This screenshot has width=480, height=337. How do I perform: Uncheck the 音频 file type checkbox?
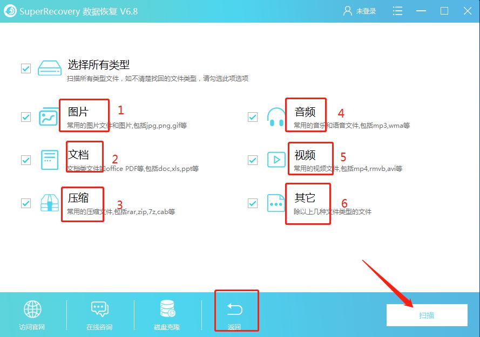coord(252,115)
